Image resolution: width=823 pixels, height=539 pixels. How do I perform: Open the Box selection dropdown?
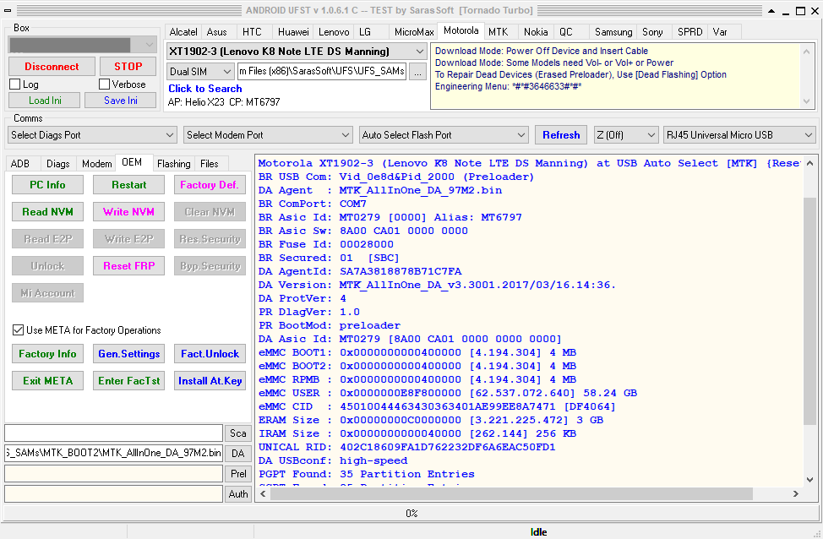tap(83, 45)
